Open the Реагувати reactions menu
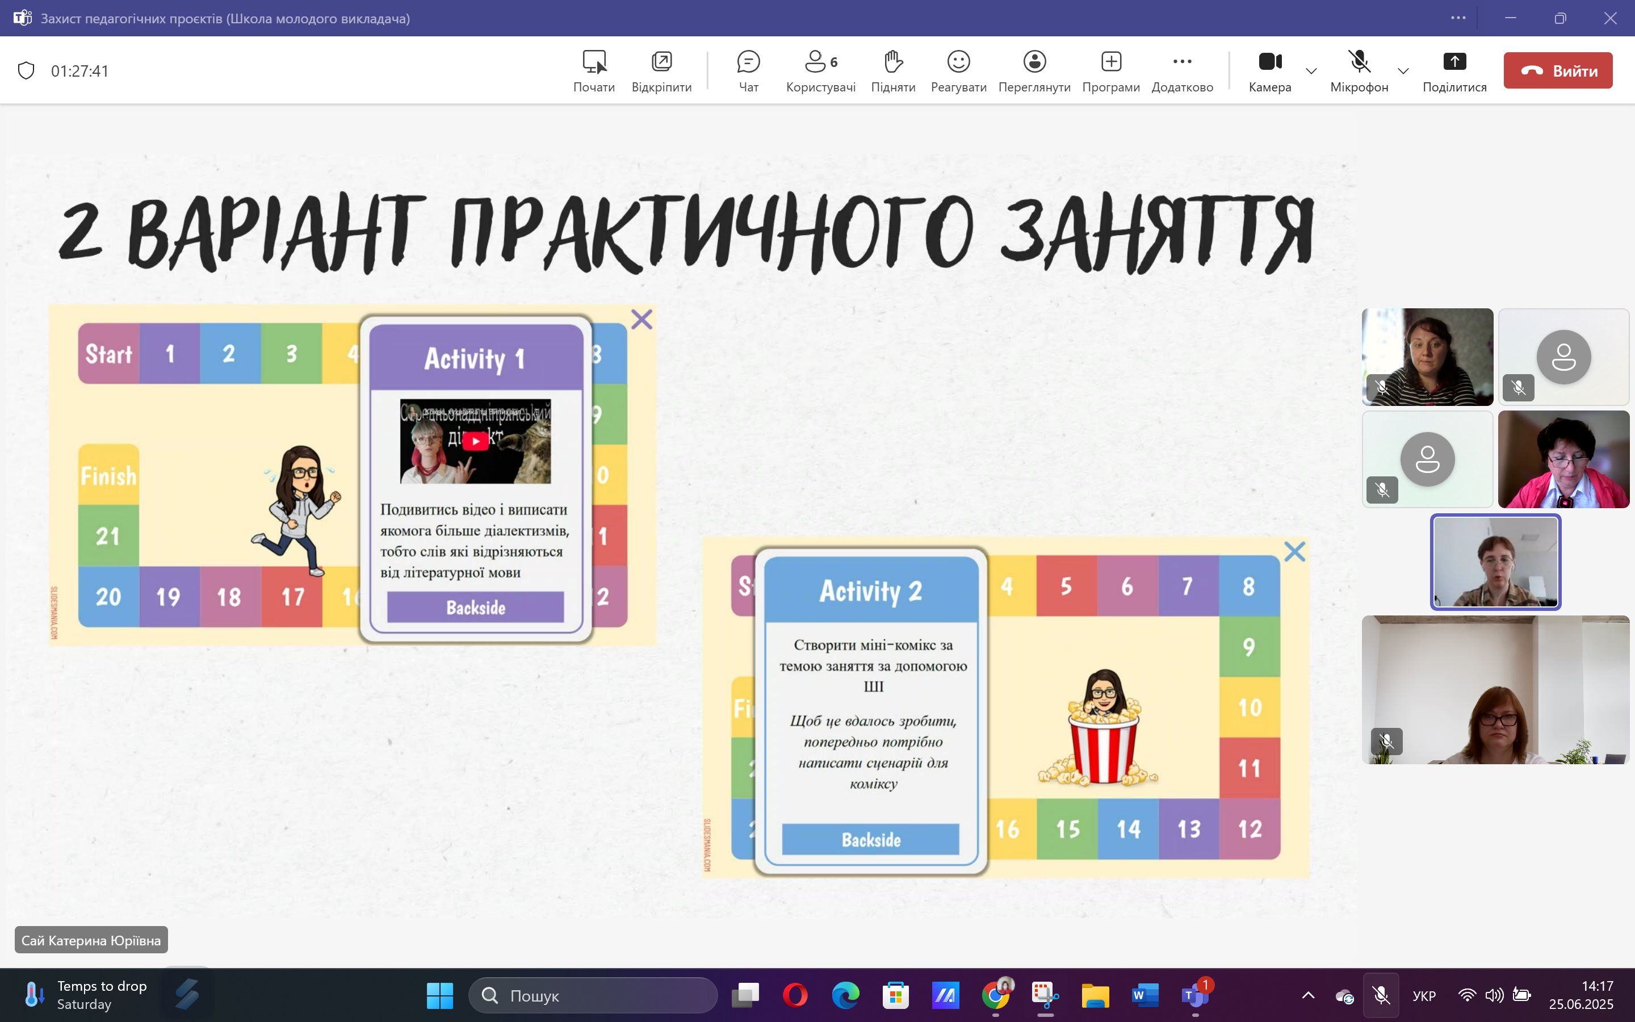This screenshot has width=1635, height=1022. point(958,70)
